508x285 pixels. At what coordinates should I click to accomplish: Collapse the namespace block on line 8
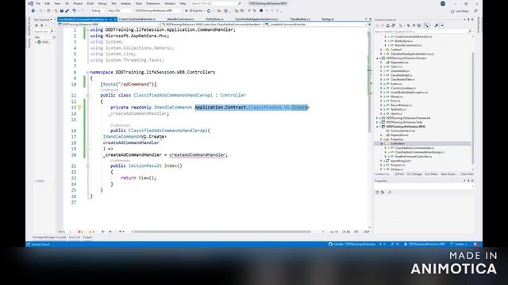click(87, 72)
